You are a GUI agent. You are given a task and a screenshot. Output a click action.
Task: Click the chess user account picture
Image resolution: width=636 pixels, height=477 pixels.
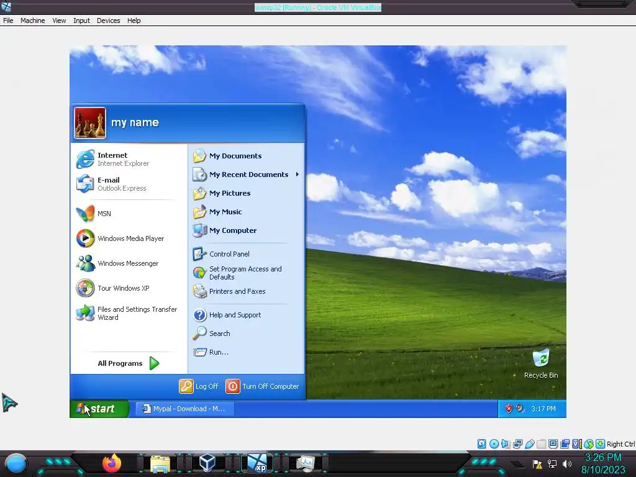(x=90, y=123)
